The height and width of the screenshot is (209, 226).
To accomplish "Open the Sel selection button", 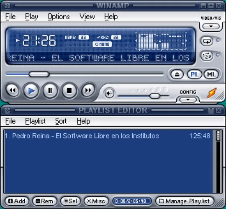I will pos(70,201).
